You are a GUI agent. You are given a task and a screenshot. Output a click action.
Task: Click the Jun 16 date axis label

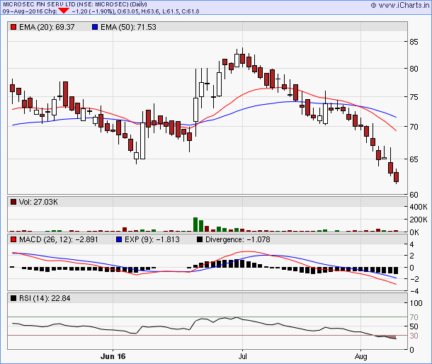113,356
